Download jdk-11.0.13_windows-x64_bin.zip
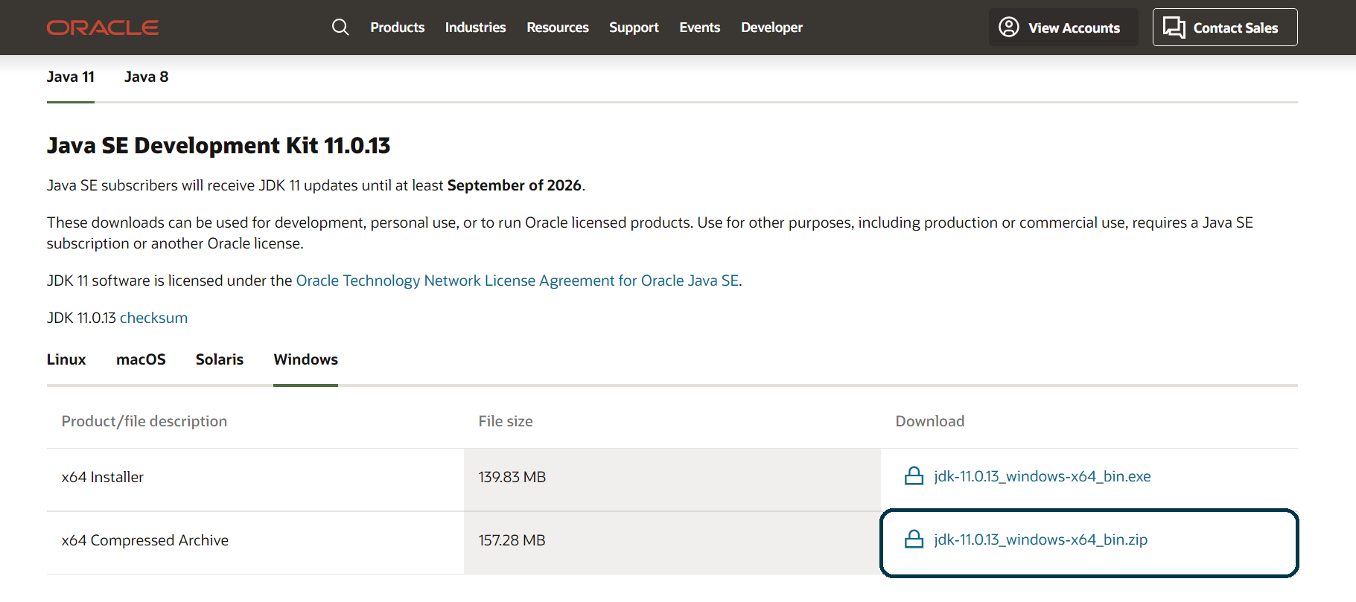Viewport: 1356px width, 602px height. [1041, 539]
